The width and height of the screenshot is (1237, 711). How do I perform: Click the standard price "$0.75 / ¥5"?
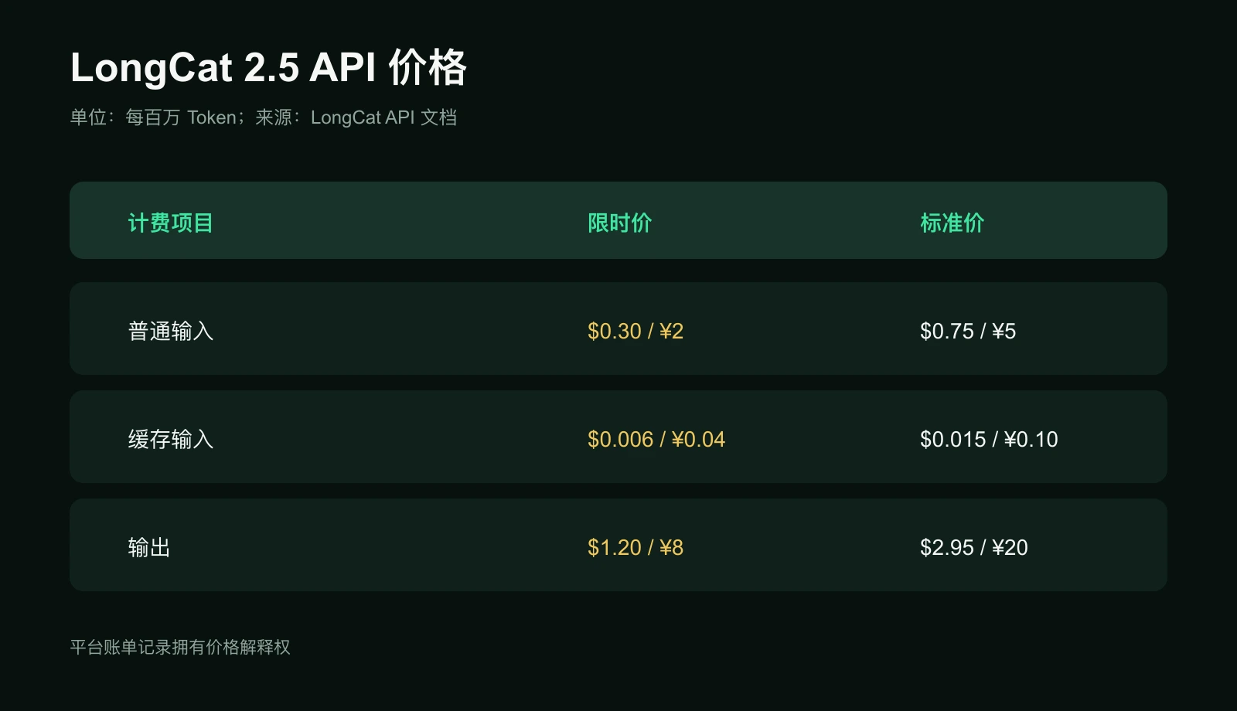pos(968,331)
